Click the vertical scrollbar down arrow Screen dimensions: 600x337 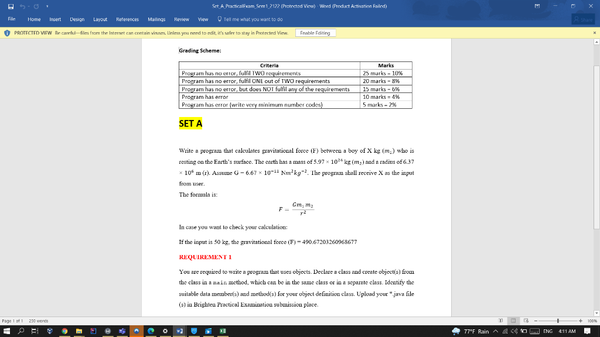(x=596, y=314)
